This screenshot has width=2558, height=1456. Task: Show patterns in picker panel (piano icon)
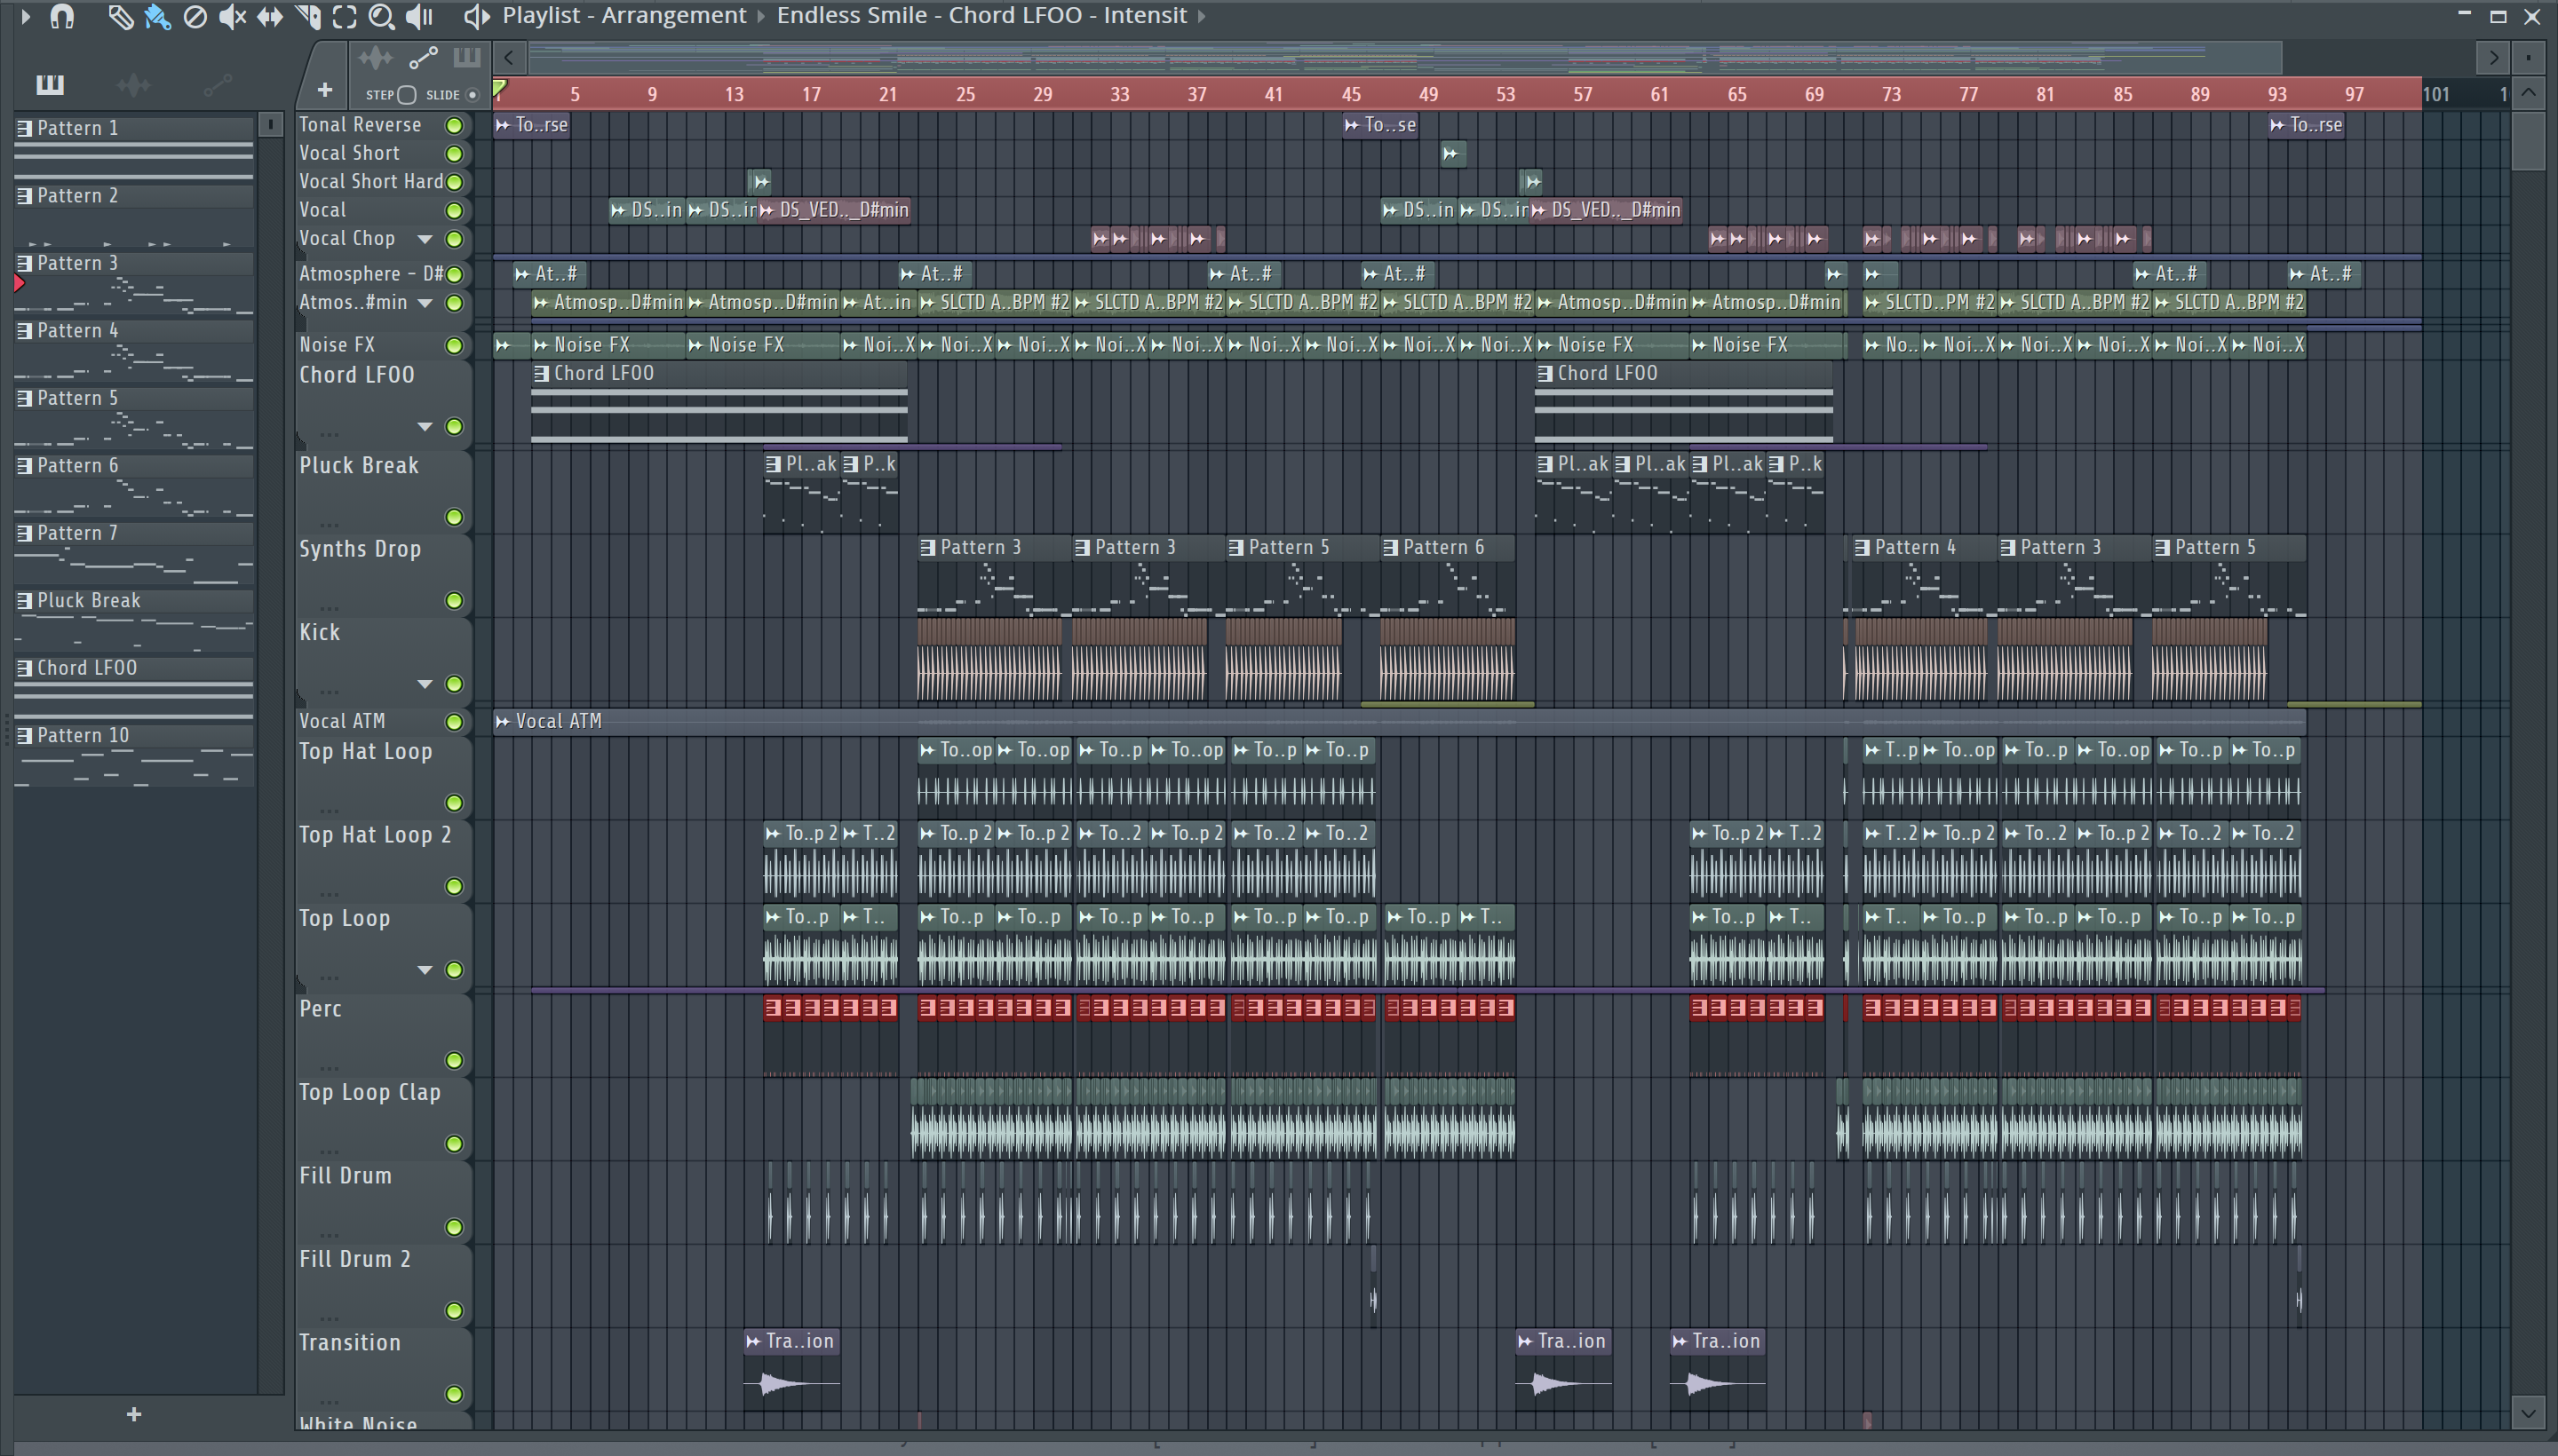(50, 85)
